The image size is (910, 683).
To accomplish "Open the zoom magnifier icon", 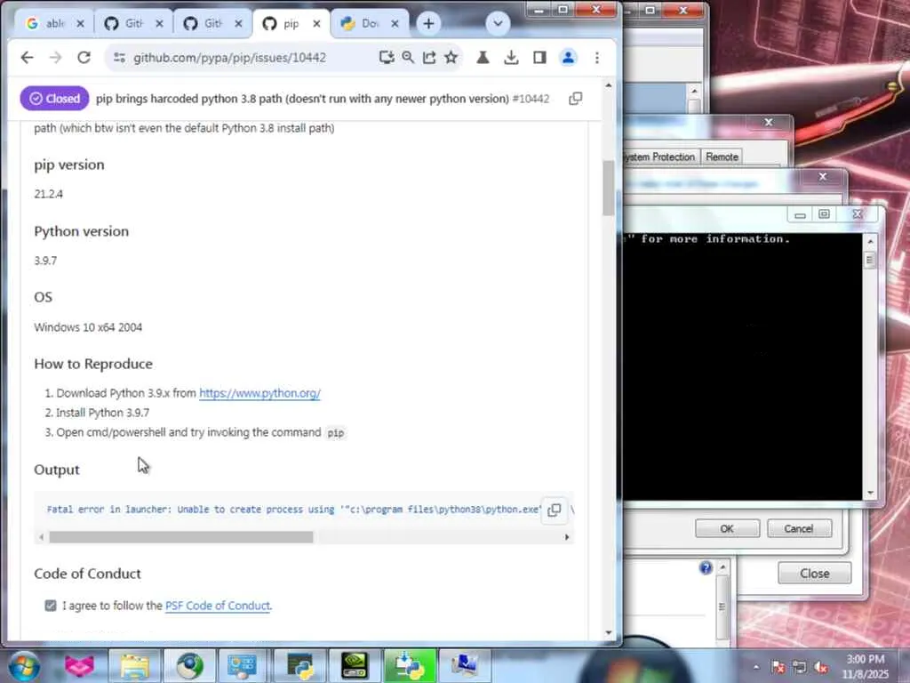I will pos(408,57).
